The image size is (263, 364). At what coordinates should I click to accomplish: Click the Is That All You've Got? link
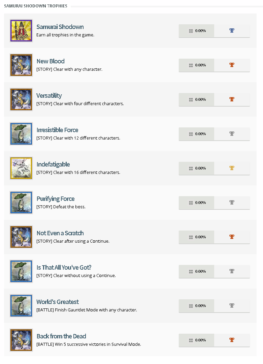pos(64,267)
